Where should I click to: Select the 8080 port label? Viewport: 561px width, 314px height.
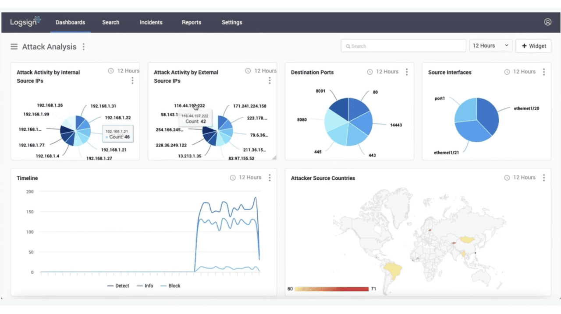pos(302,119)
